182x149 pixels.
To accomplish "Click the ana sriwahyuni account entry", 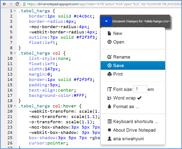I will click(x=133, y=139).
